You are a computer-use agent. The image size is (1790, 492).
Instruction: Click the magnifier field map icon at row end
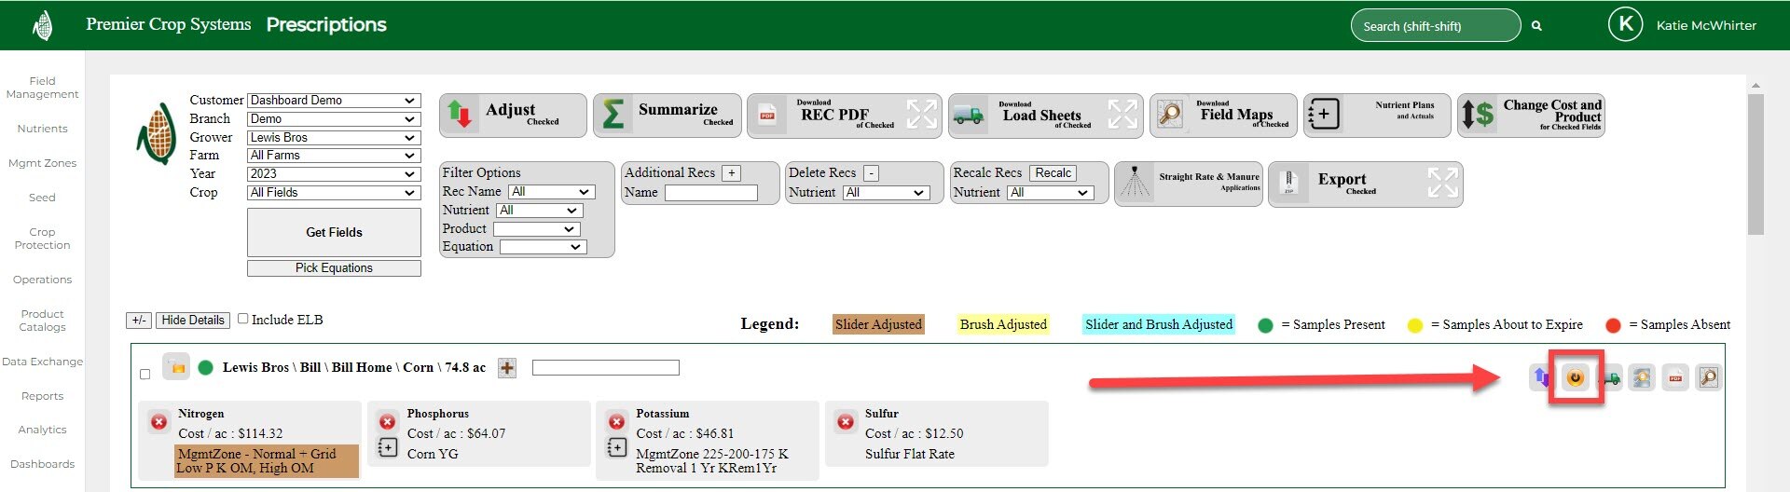click(1708, 377)
